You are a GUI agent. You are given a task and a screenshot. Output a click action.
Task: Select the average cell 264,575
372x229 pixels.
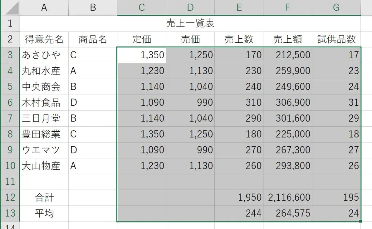click(288, 213)
